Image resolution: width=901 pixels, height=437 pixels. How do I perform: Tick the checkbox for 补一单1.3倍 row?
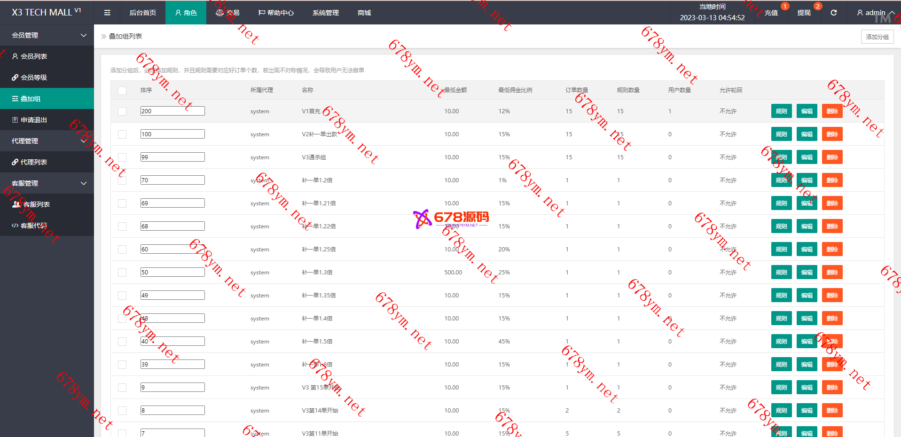tap(122, 273)
